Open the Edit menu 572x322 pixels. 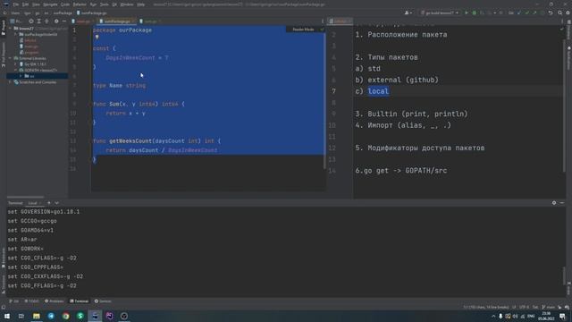click(25, 4)
